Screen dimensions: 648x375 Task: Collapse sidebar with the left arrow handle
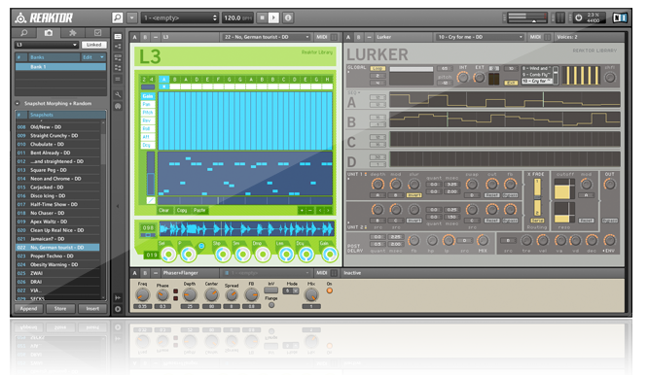point(118,206)
